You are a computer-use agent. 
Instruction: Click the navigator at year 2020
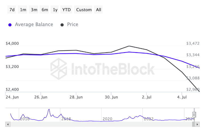pyautogui.click(x=107, y=119)
